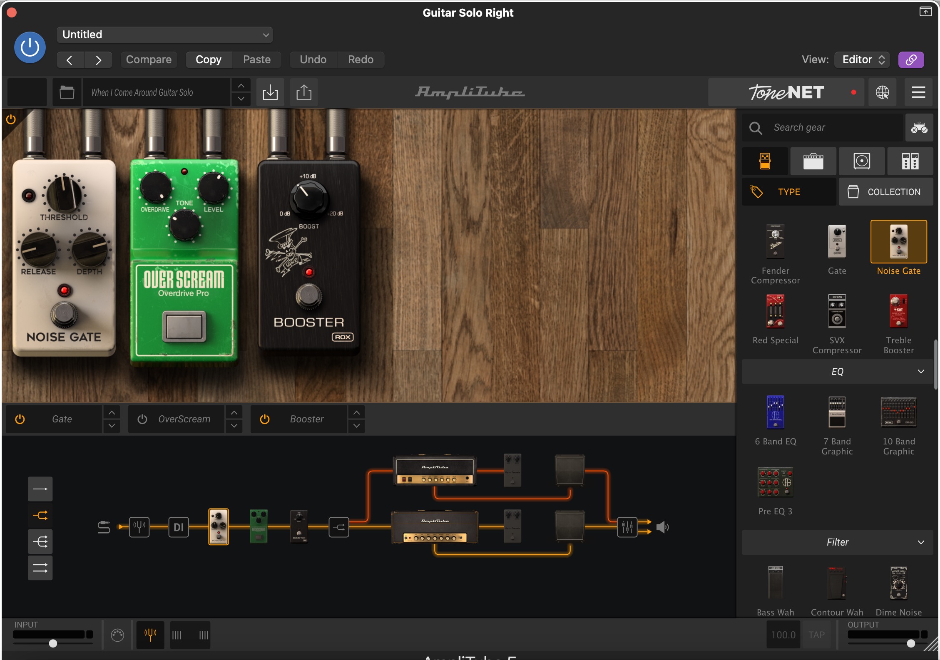Open the ToneNET panel
Image resolution: width=940 pixels, height=660 pixels.
pos(786,92)
